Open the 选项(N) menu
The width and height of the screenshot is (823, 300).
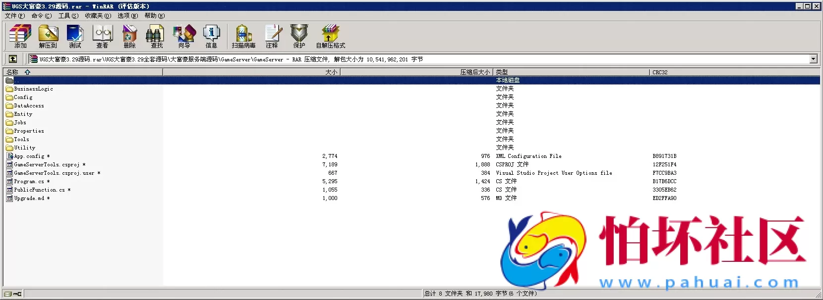coord(128,16)
